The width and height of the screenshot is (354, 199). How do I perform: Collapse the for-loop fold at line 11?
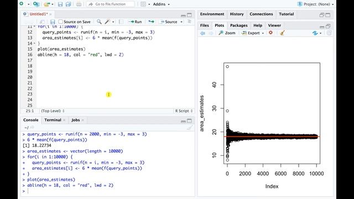click(x=34, y=27)
